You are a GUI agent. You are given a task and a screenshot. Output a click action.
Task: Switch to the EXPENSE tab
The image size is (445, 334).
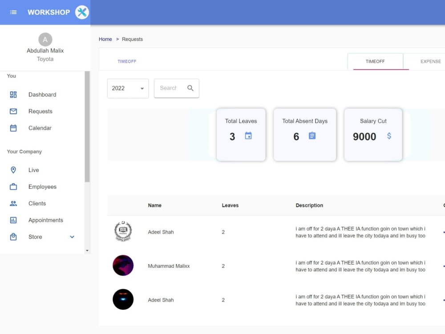(x=430, y=61)
